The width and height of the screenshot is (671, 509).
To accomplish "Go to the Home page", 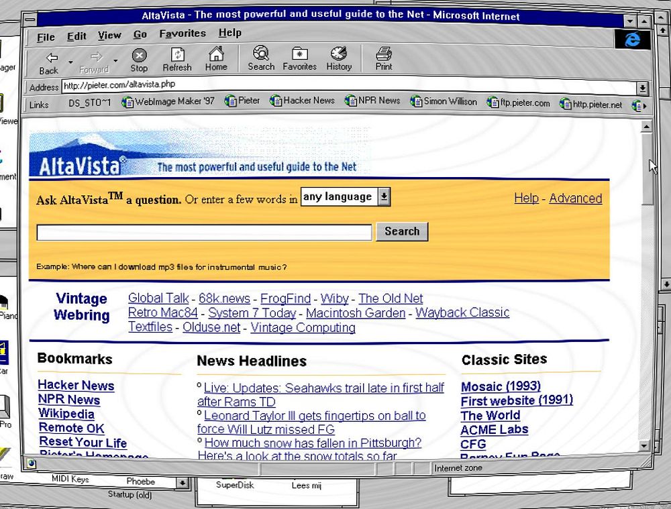I will pos(216,59).
